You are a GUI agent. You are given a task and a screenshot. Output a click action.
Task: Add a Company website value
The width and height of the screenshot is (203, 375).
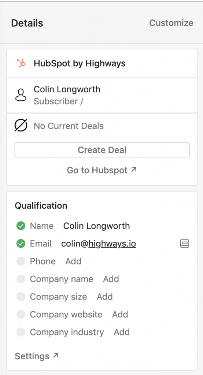(x=120, y=314)
